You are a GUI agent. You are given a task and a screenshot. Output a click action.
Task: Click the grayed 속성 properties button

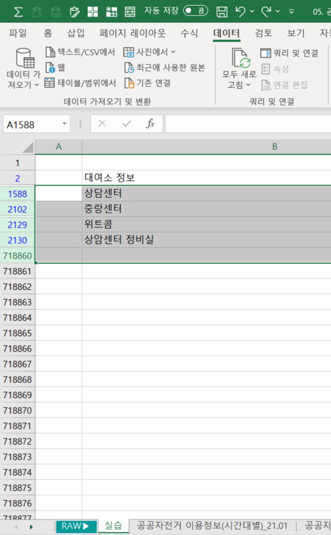[276, 69]
